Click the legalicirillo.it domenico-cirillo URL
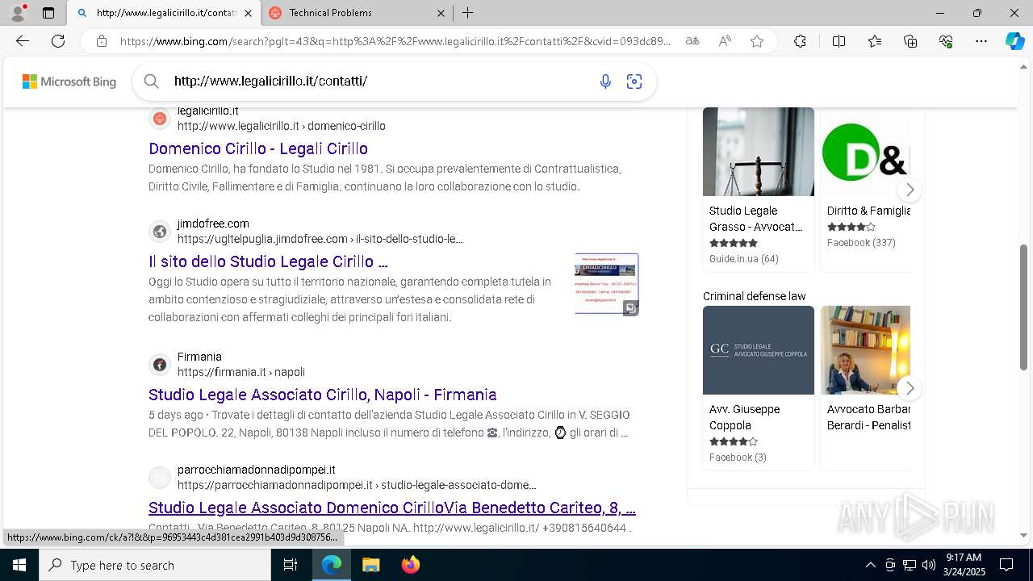This screenshot has height=581, width=1033. 282,126
